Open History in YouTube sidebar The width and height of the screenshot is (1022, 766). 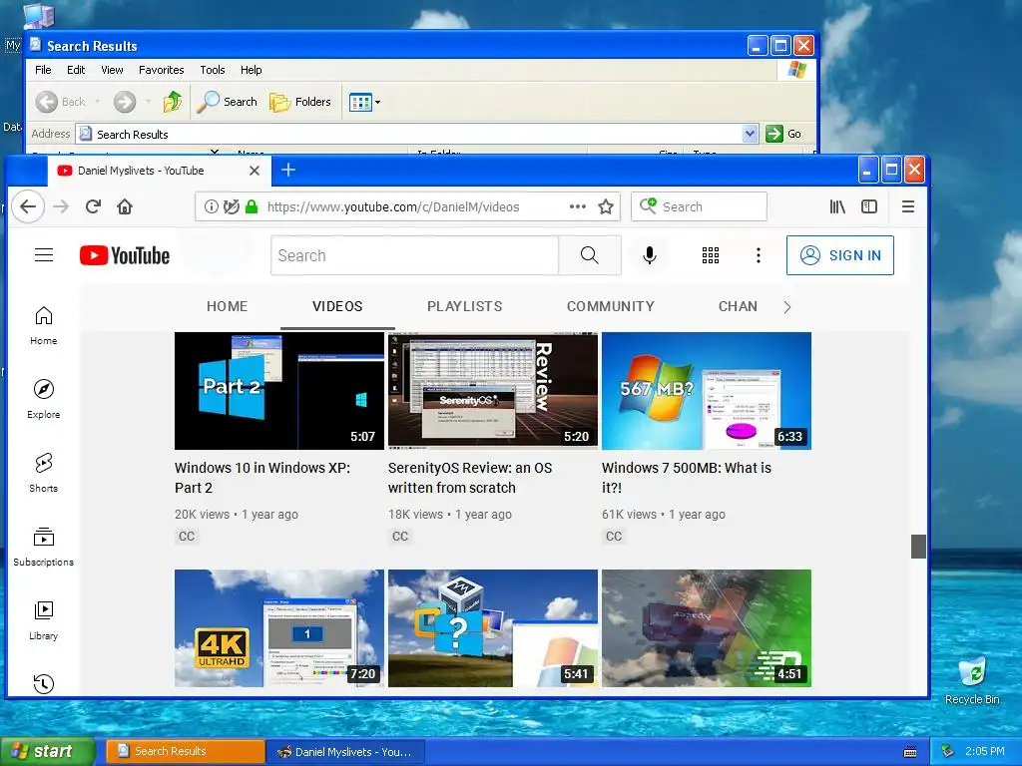(x=44, y=683)
